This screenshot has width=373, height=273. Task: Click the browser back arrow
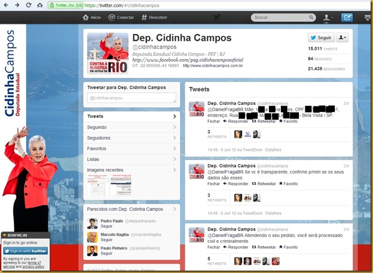[6, 5]
